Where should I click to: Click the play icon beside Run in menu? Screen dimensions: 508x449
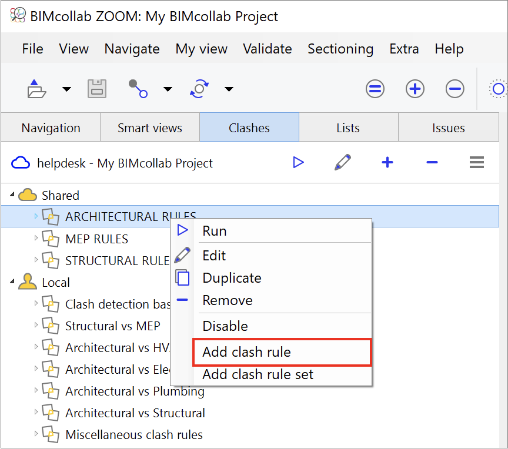coord(182,230)
